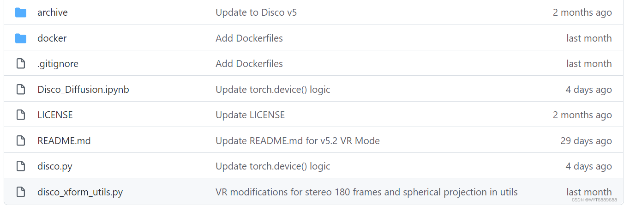This screenshot has height=206, width=624.
Task: Open the docker directory link
Action: (x=52, y=38)
